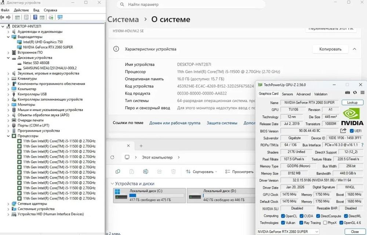Click the Explorer share icon in toolbar
367x235 pixels.
(x=159, y=172)
